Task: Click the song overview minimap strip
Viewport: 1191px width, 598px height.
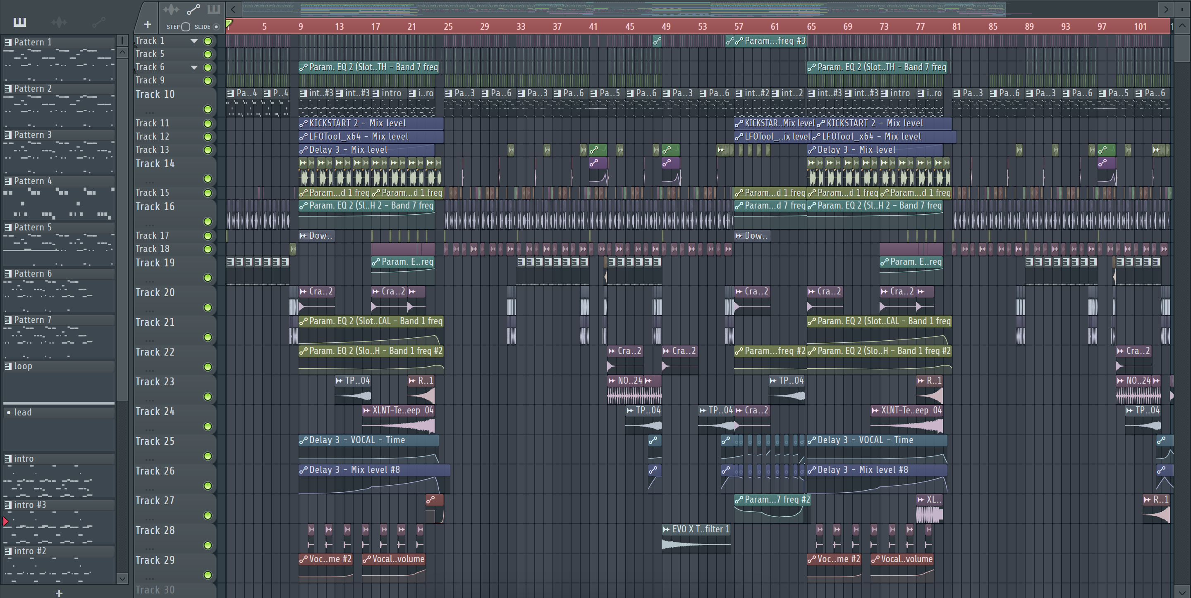Action: [624, 9]
